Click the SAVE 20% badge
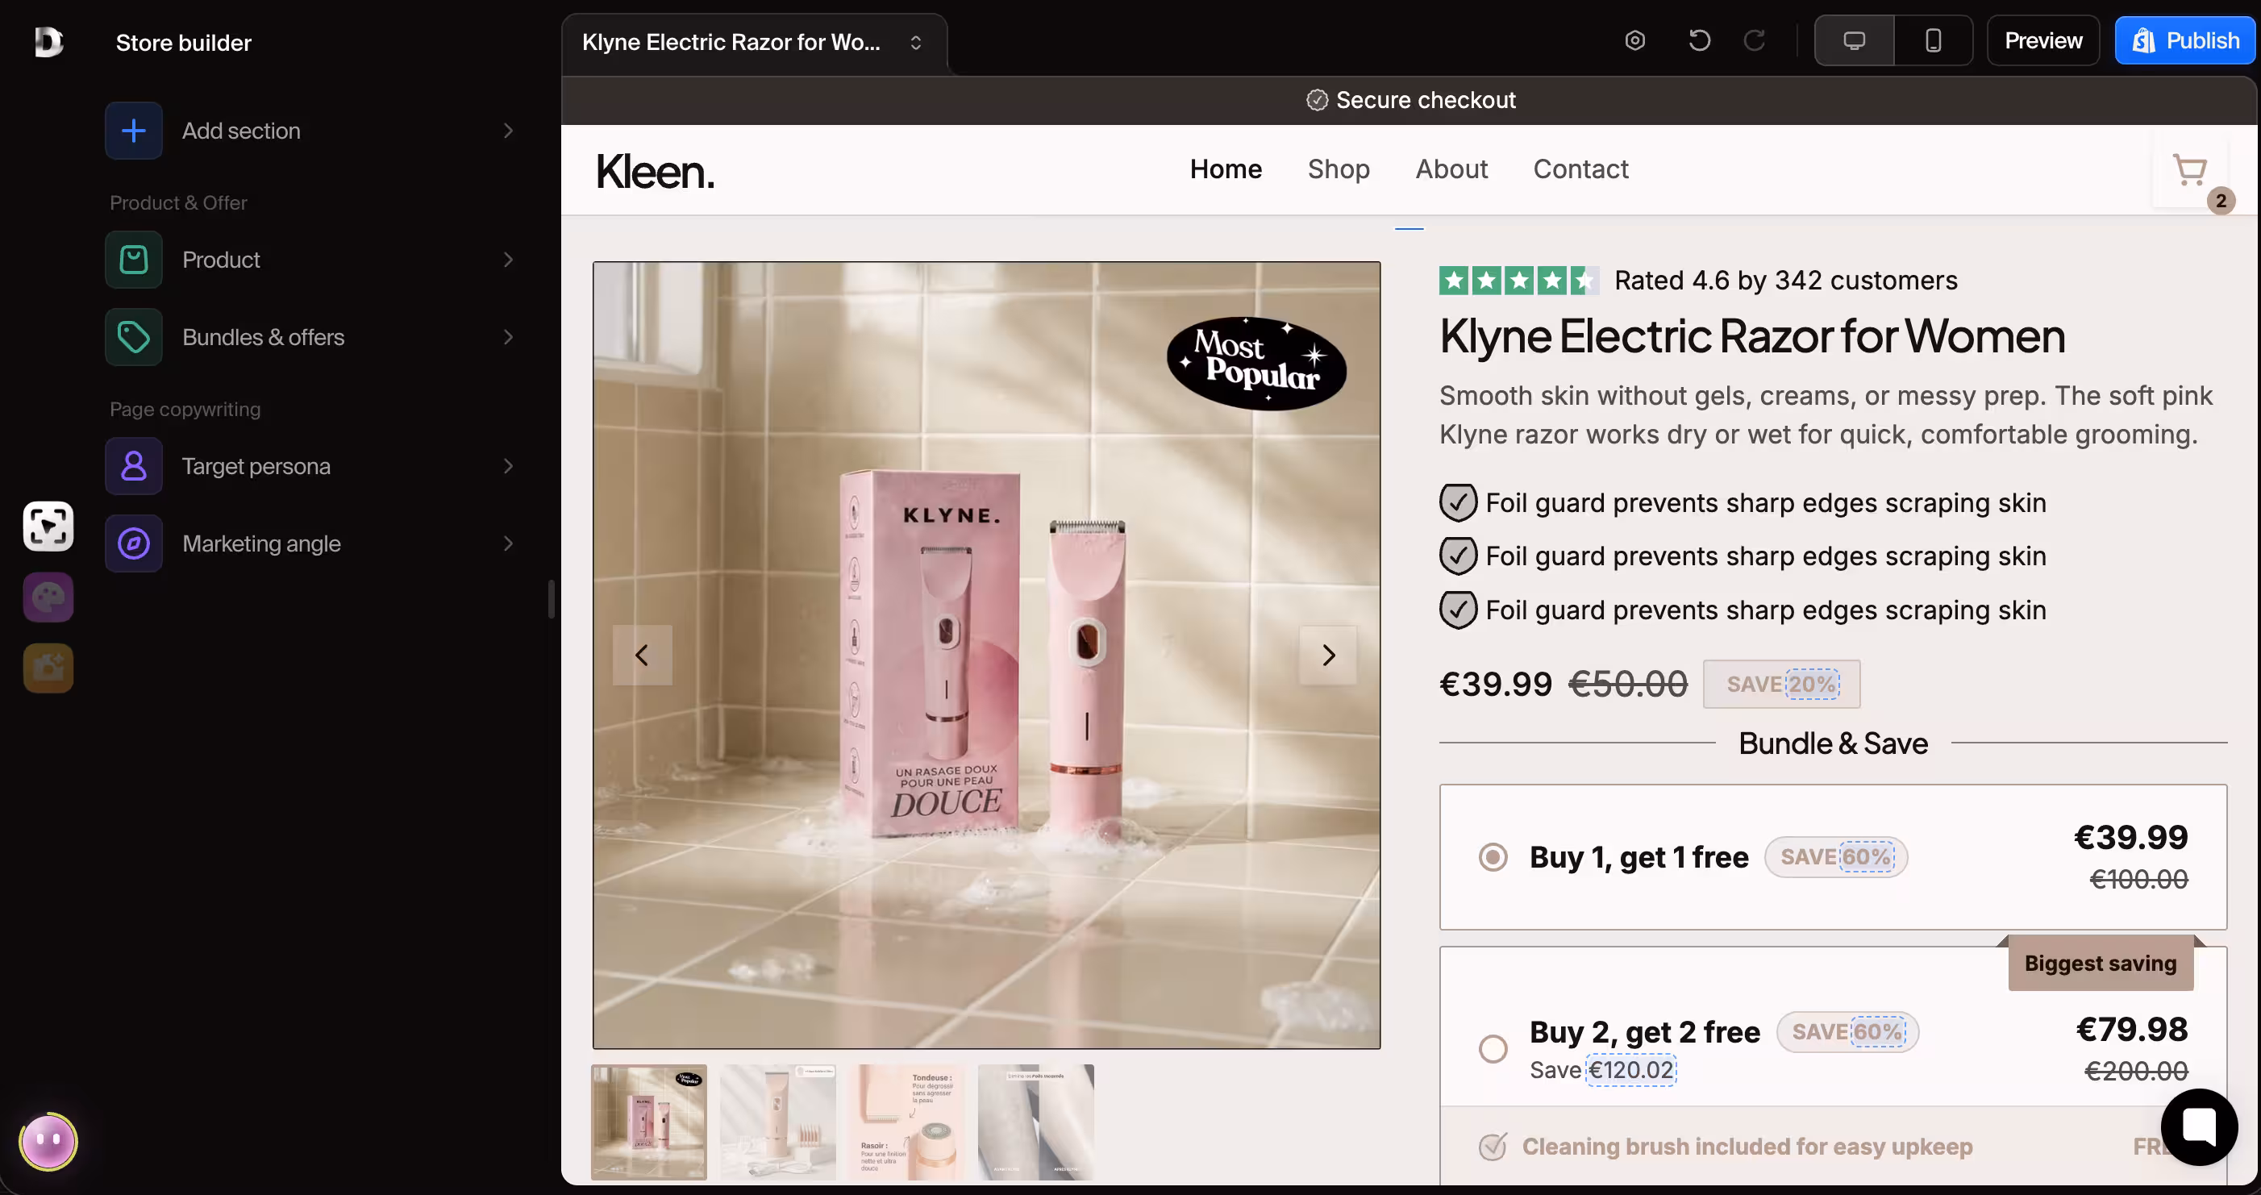The image size is (2261, 1195). point(1781,684)
